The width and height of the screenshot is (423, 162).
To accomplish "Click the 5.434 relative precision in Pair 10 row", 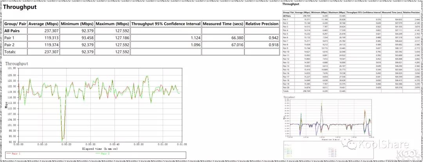I will (x=417, y=52).
